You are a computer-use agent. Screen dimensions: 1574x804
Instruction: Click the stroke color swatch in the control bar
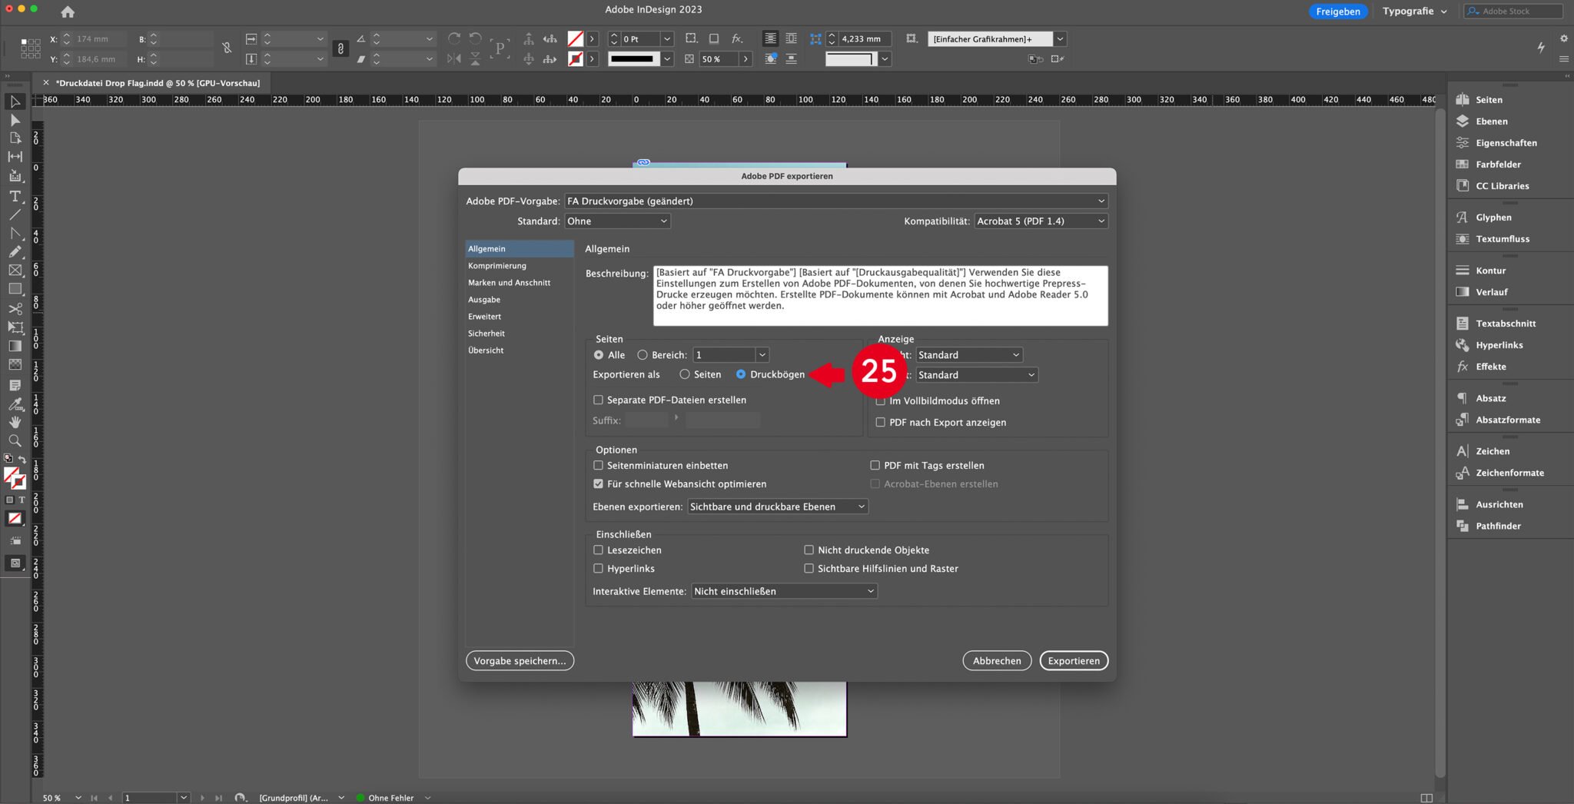(577, 58)
